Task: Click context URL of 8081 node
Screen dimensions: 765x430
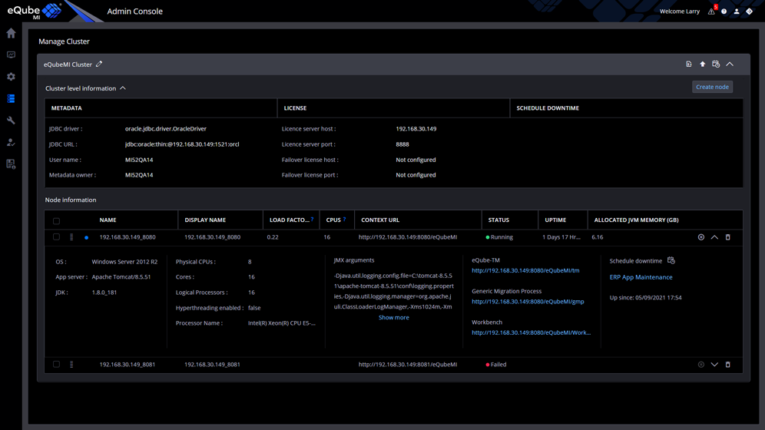Action: [x=408, y=364]
